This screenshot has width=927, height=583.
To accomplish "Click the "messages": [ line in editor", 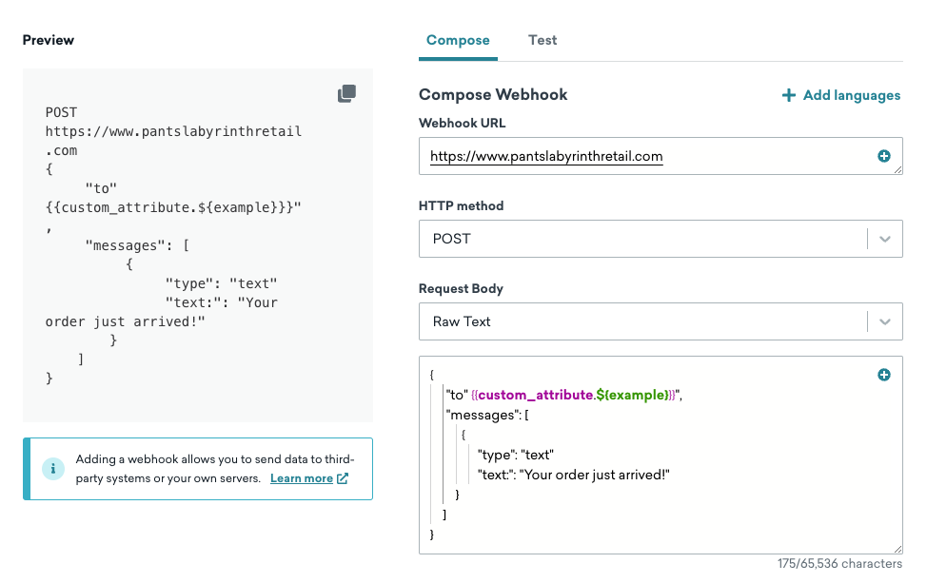I will [x=487, y=416].
